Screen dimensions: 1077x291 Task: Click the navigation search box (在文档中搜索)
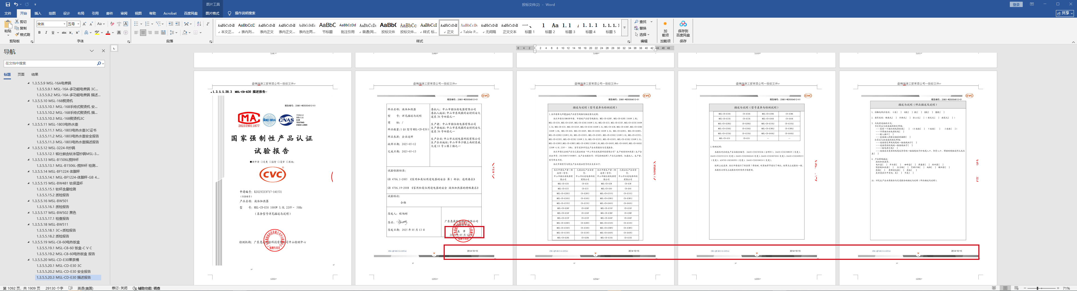click(50, 63)
